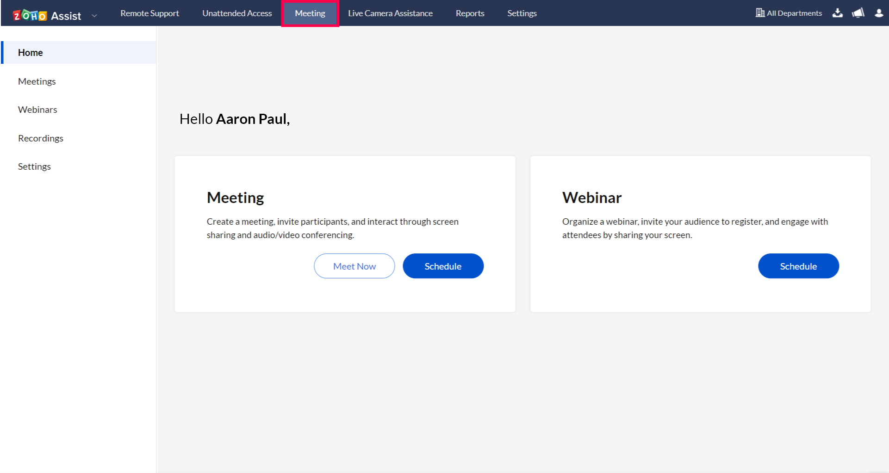Open the All Departments selector

pos(794,13)
